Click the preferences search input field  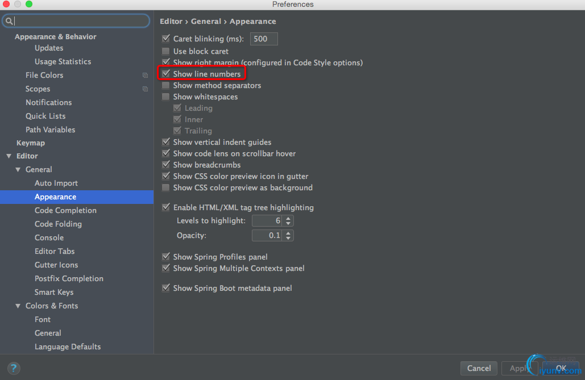coord(76,21)
